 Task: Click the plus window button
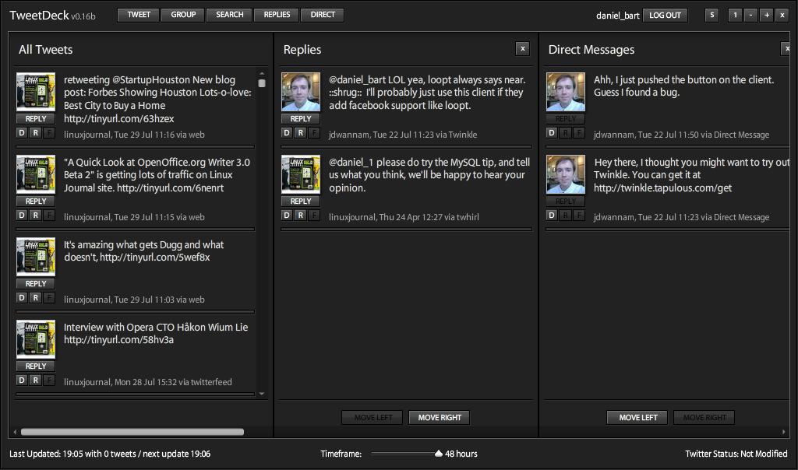point(767,16)
